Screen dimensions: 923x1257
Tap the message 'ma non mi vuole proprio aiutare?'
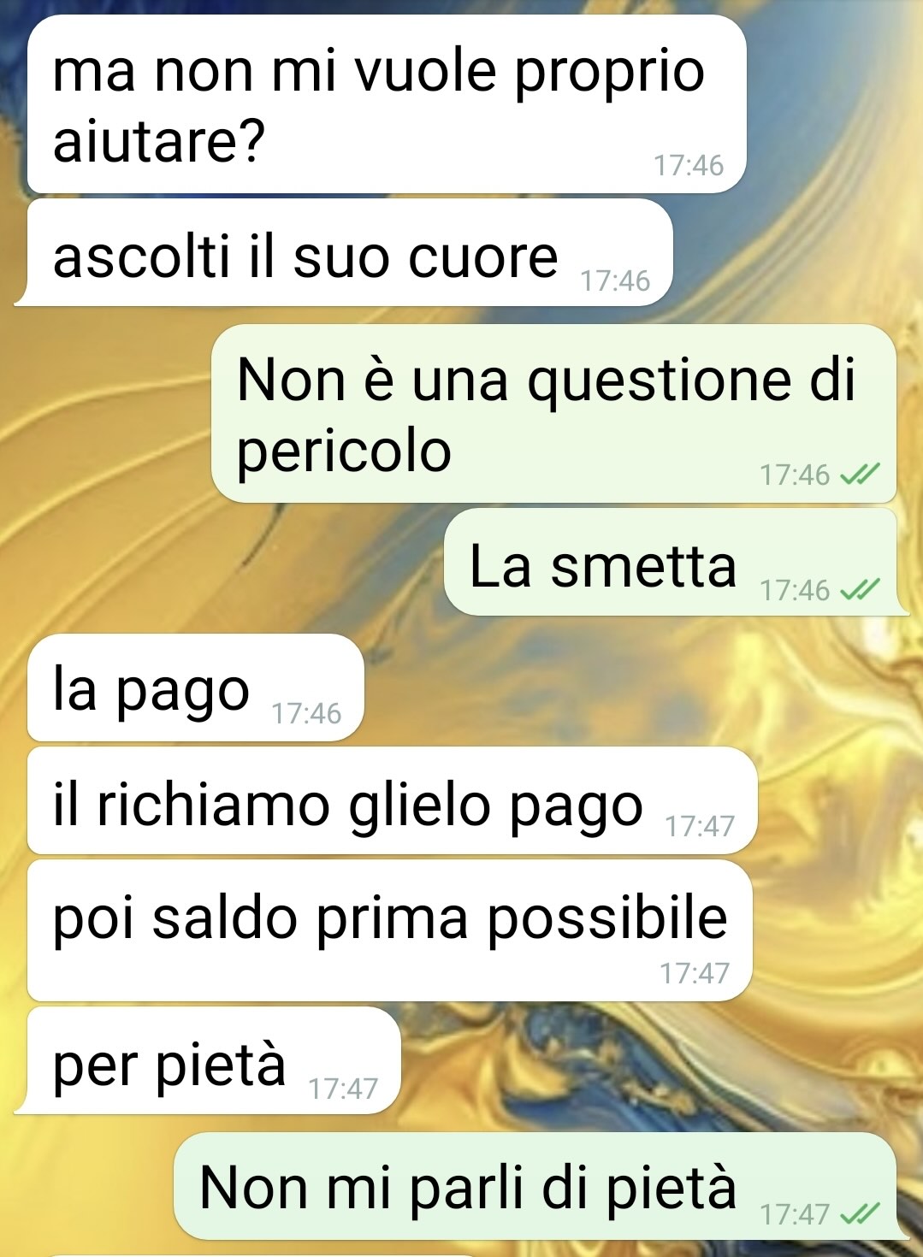coord(387,104)
